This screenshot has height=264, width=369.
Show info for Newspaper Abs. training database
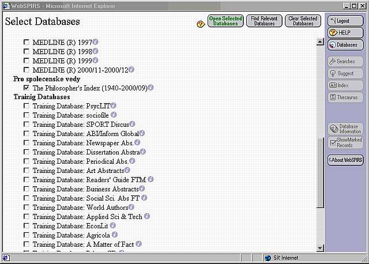[x=137, y=142]
